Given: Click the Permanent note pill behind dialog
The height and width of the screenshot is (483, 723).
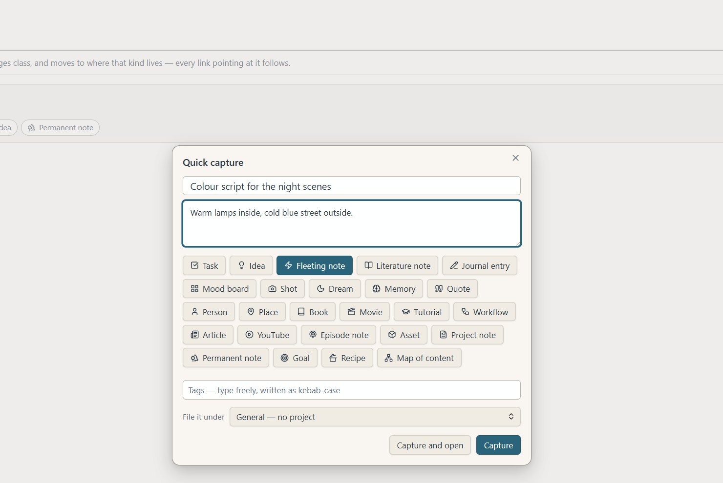Looking at the screenshot, I should pos(60,127).
